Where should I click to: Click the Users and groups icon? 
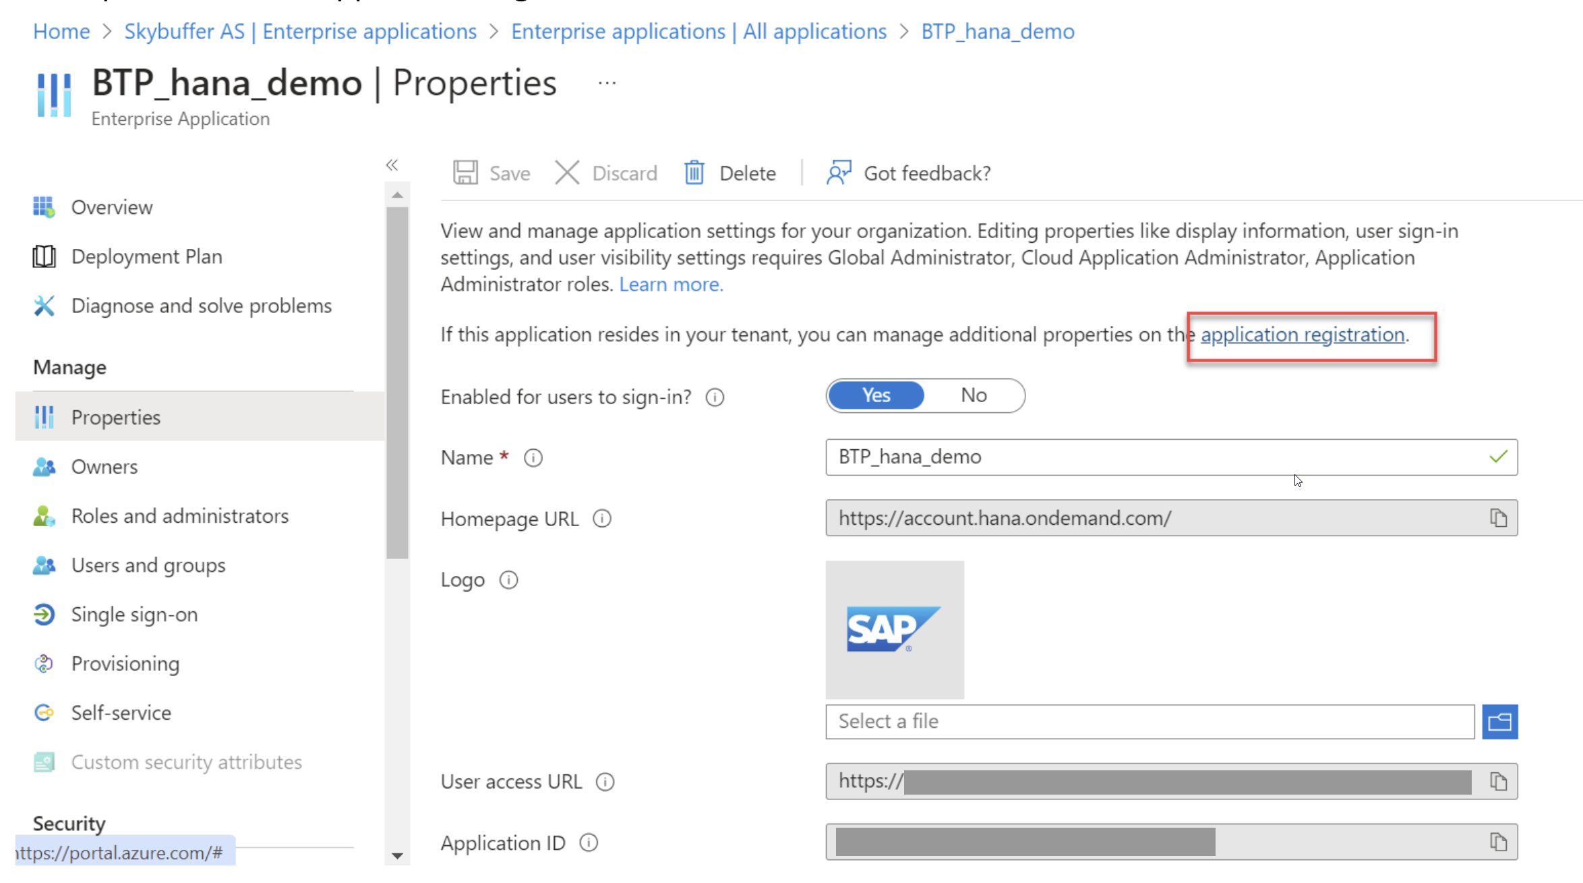(x=44, y=565)
